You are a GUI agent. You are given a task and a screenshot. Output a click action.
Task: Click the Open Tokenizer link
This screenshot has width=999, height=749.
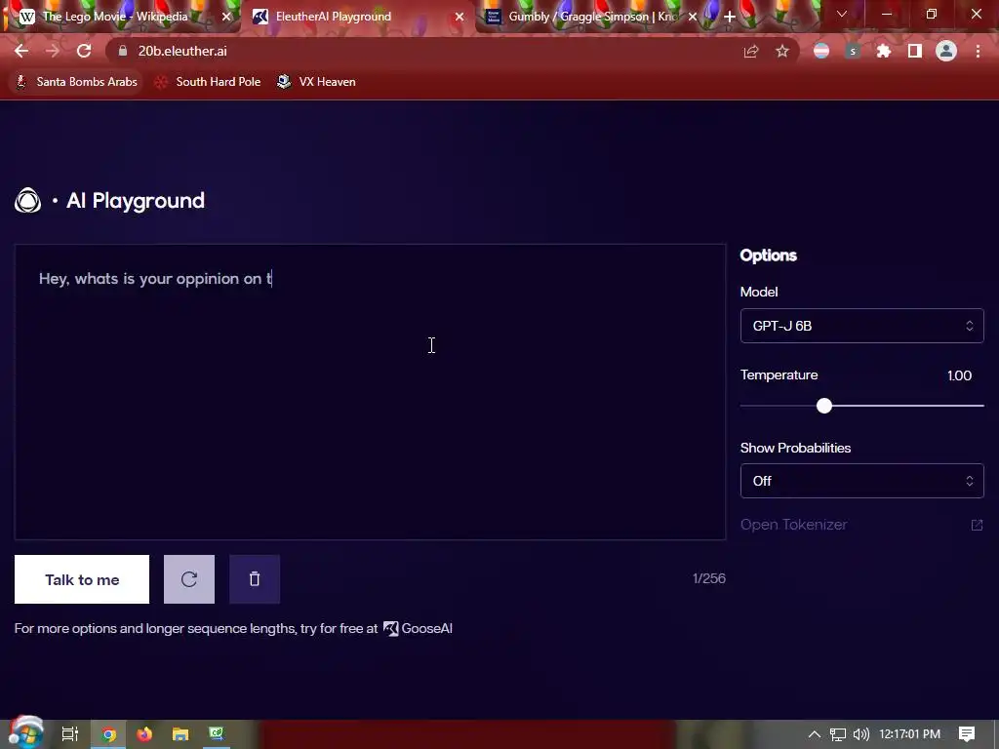point(793,525)
